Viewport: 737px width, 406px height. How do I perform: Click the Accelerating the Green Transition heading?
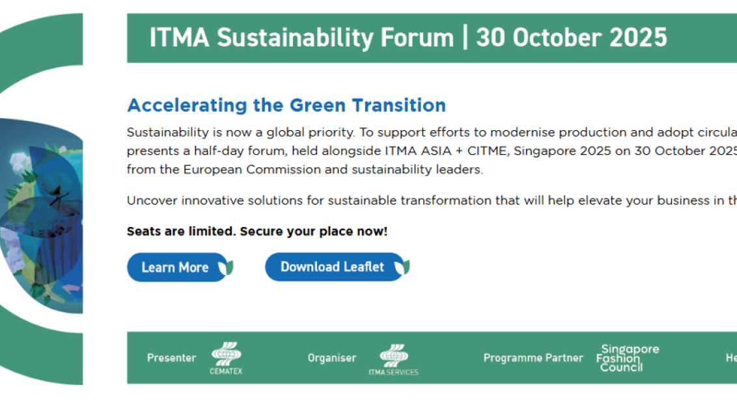286,105
